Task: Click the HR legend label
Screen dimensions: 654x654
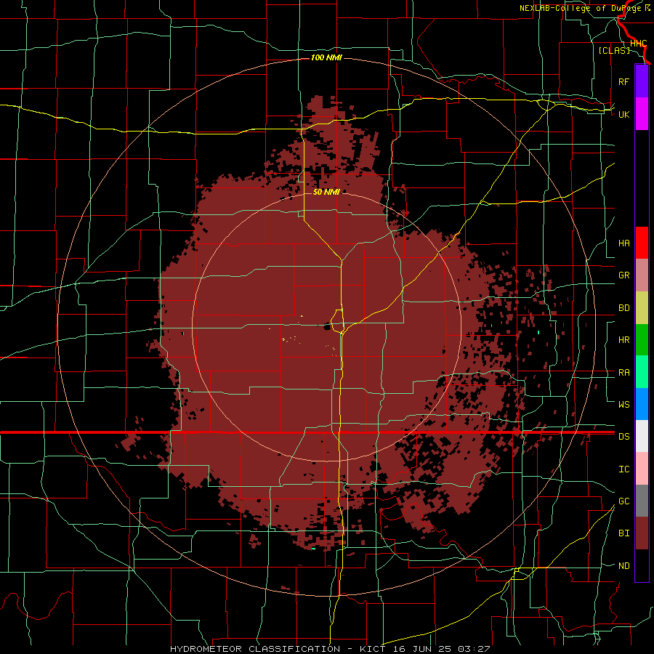Action: (623, 340)
